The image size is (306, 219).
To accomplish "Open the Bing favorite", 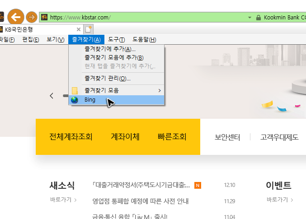I will pos(116,100).
